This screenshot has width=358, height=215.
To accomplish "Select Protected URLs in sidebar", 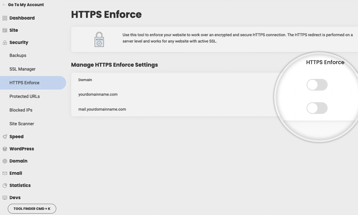I will tap(25, 96).
